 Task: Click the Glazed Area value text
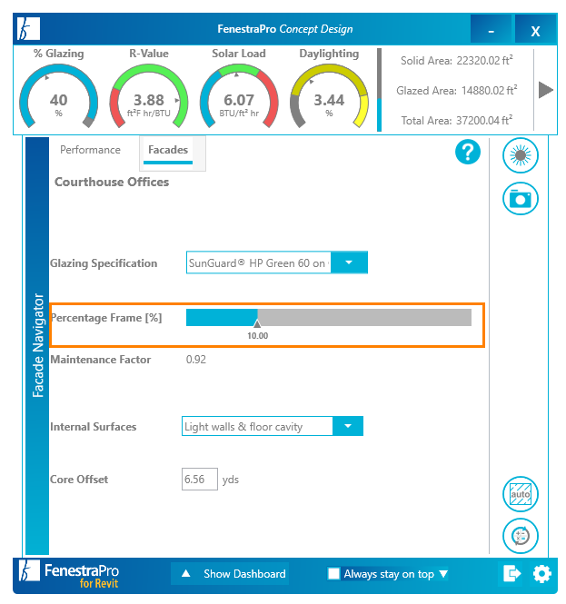tap(490, 90)
